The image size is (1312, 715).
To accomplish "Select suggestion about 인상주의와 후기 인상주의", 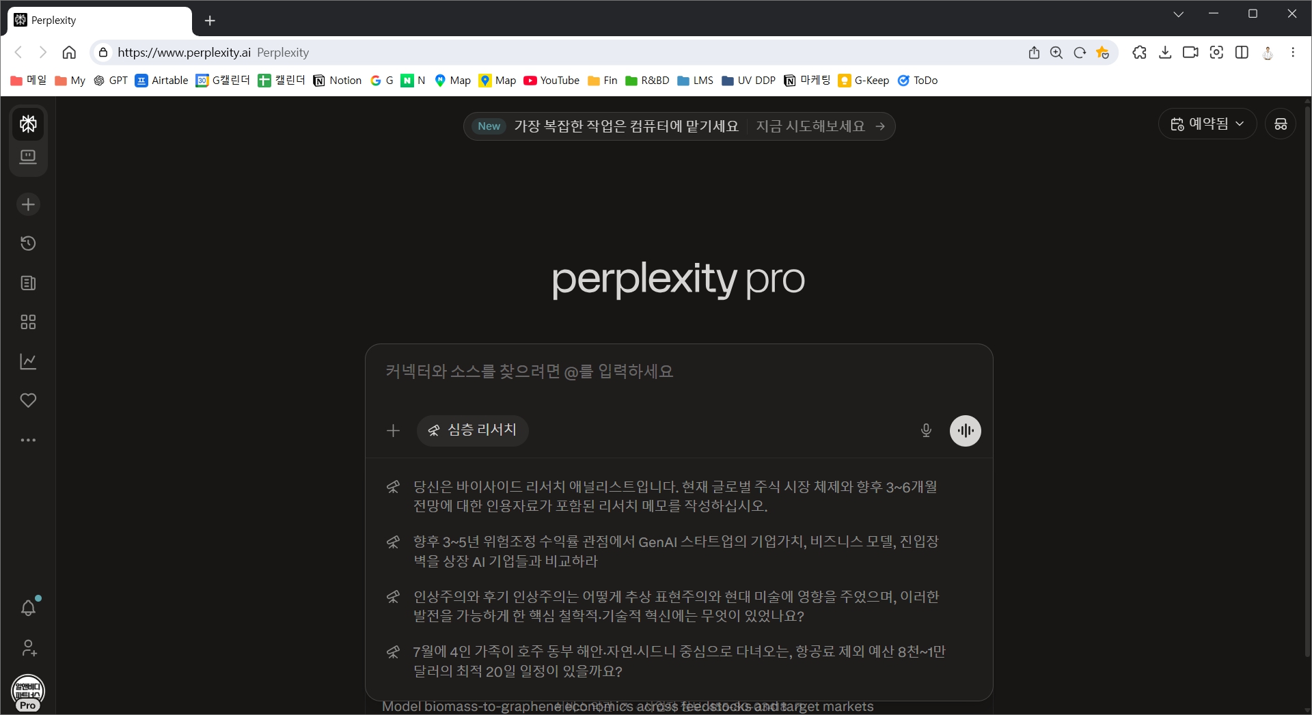I will point(678,606).
